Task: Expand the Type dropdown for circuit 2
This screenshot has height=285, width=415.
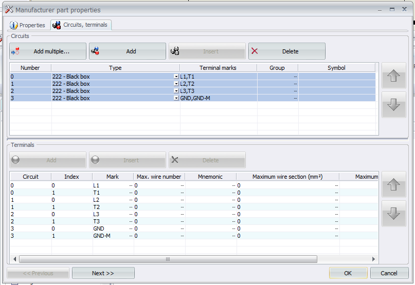Action: 176,91
